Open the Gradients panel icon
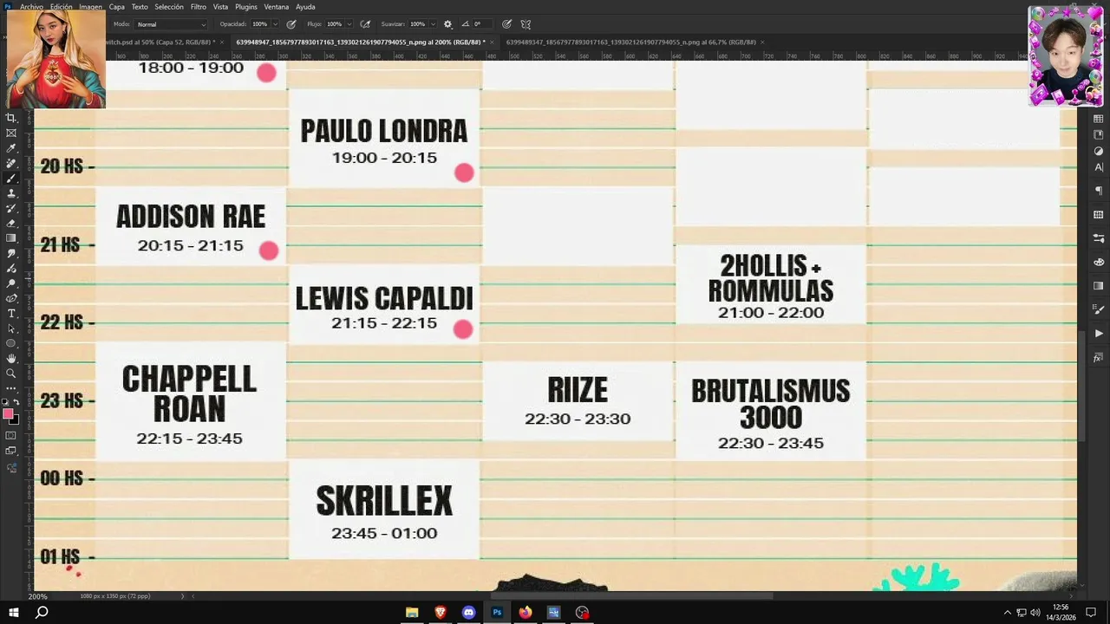 [x=1099, y=286]
